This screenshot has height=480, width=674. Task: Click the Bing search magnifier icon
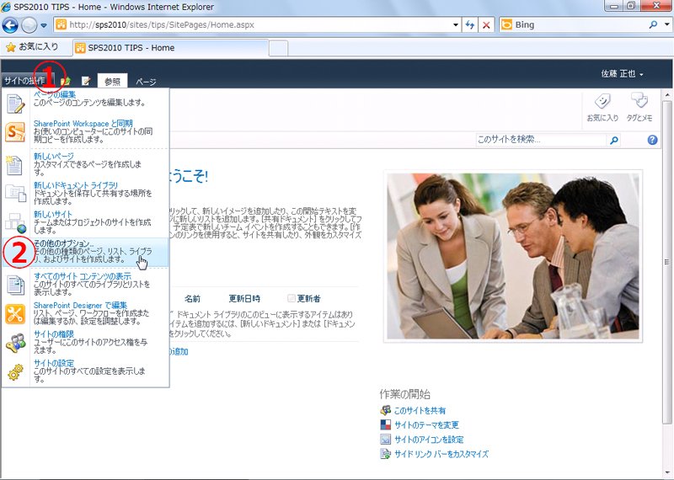pos(653,25)
